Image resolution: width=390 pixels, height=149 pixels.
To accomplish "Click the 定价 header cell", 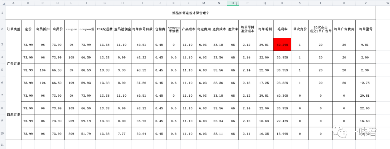I will (x=28, y=29).
